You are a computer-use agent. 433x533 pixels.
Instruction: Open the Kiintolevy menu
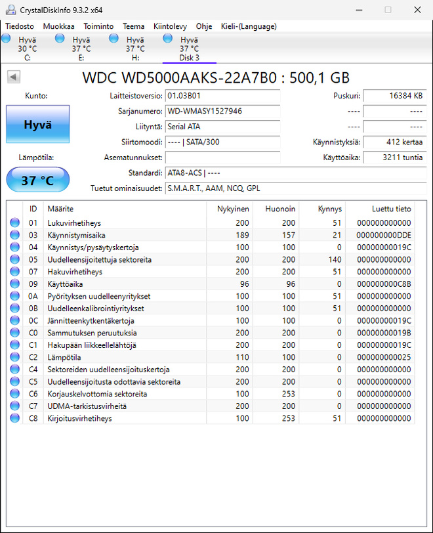pos(171,26)
